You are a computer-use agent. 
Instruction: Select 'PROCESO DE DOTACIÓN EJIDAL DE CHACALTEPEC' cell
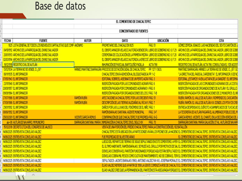(125, 70)
